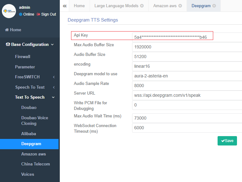
Task: Select Voices in the sidebar
Action: point(28,174)
